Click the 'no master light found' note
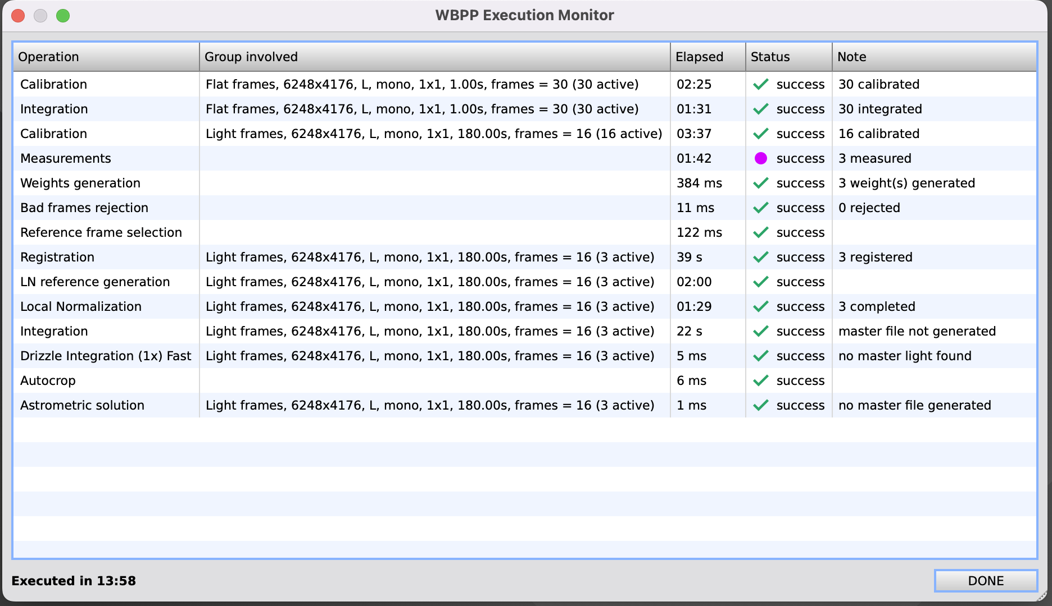 [x=904, y=356]
